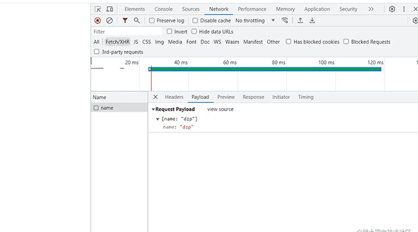Open network search magnifier icon

[x=137, y=21]
